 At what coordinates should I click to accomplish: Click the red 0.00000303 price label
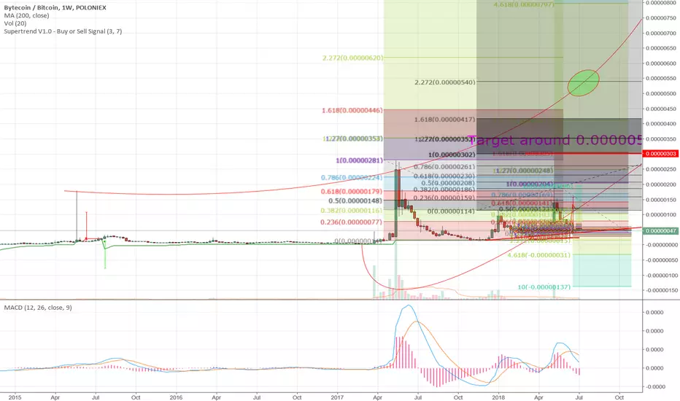661,154
